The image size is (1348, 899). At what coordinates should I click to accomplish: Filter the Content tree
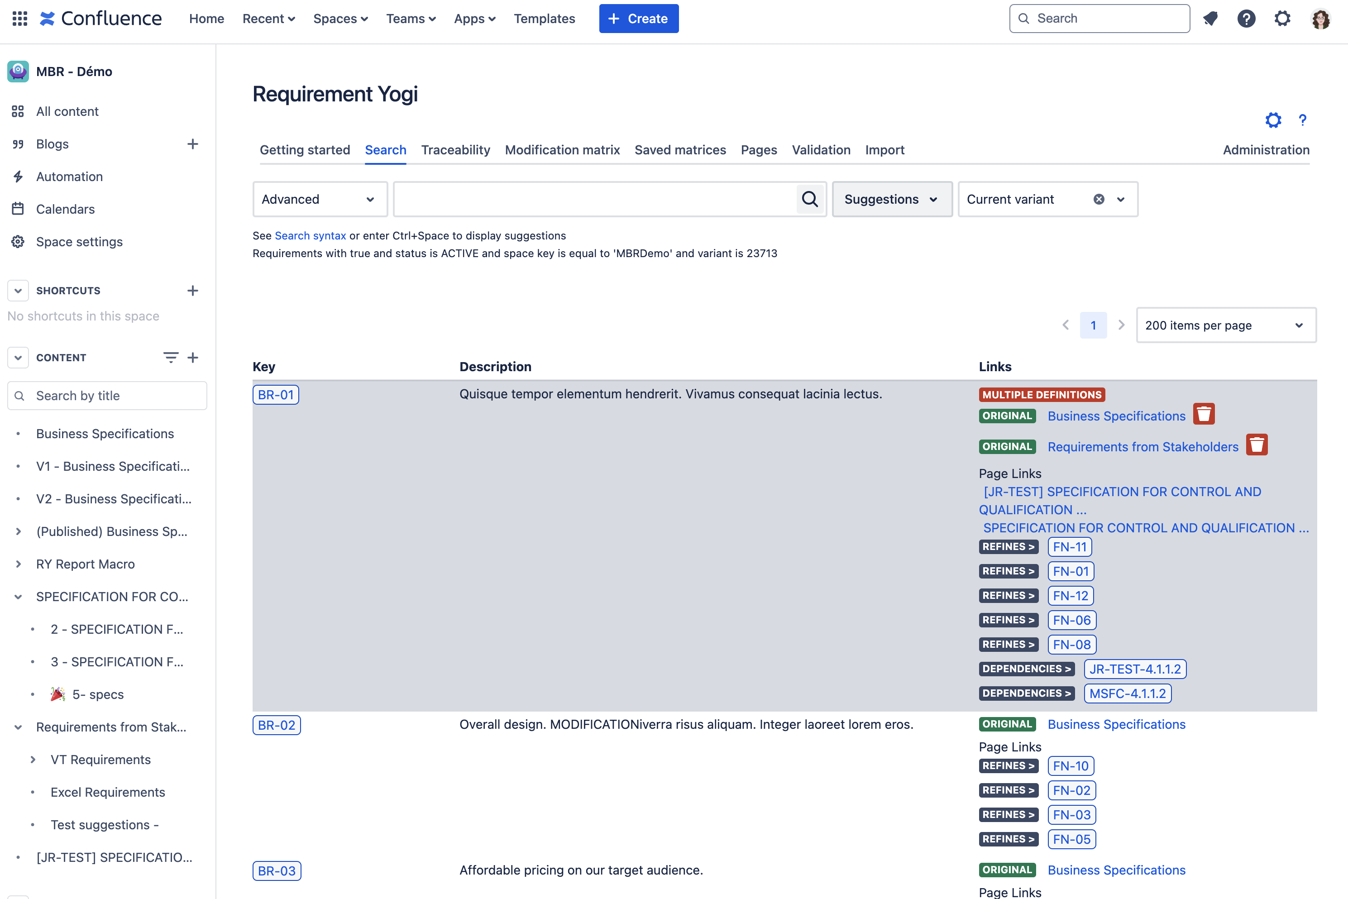170,357
